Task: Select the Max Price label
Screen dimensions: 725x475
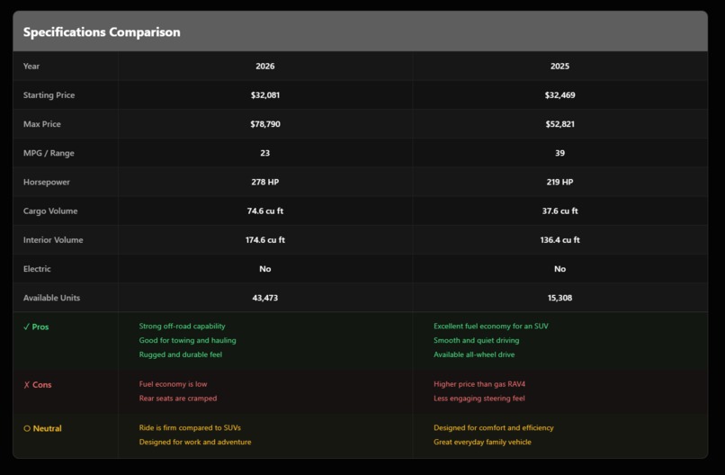Action: click(42, 124)
